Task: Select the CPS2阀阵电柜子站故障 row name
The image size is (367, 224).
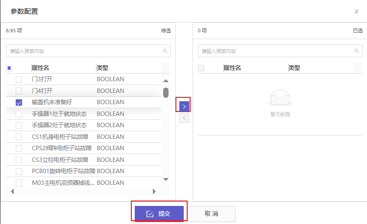Action: (62, 148)
